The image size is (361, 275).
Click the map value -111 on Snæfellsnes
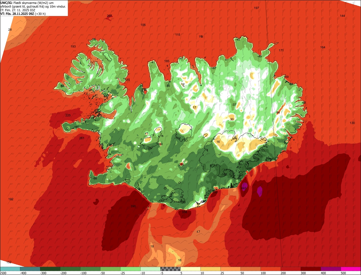(x=76, y=127)
